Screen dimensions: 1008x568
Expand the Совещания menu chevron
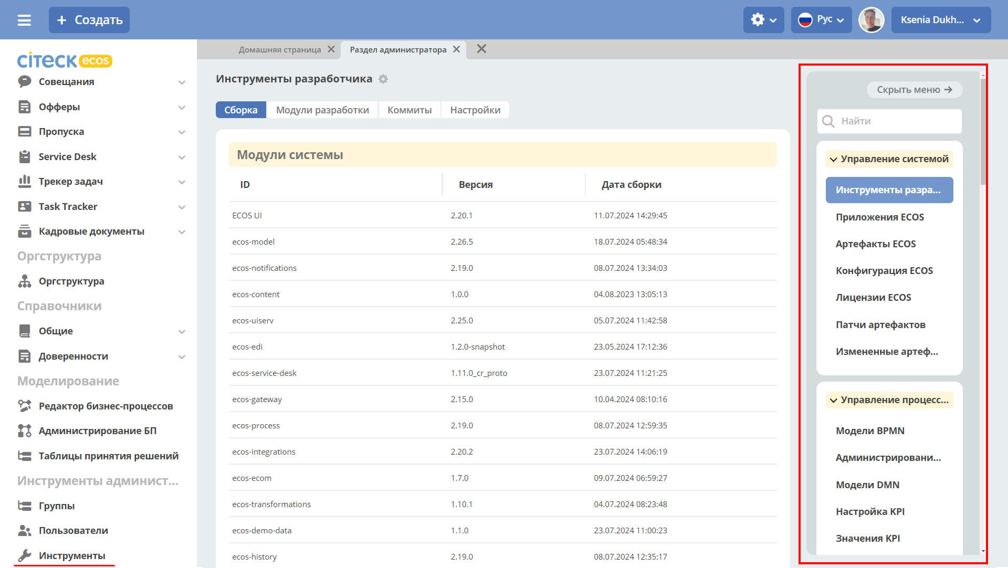pyautogui.click(x=182, y=82)
